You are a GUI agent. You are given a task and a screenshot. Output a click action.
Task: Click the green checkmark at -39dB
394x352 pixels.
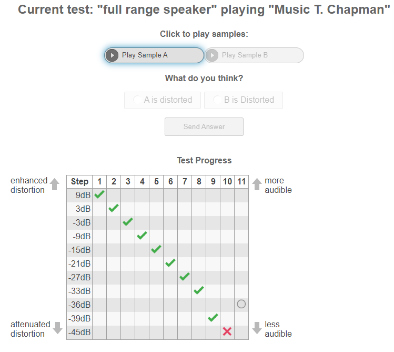click(213, 318)
